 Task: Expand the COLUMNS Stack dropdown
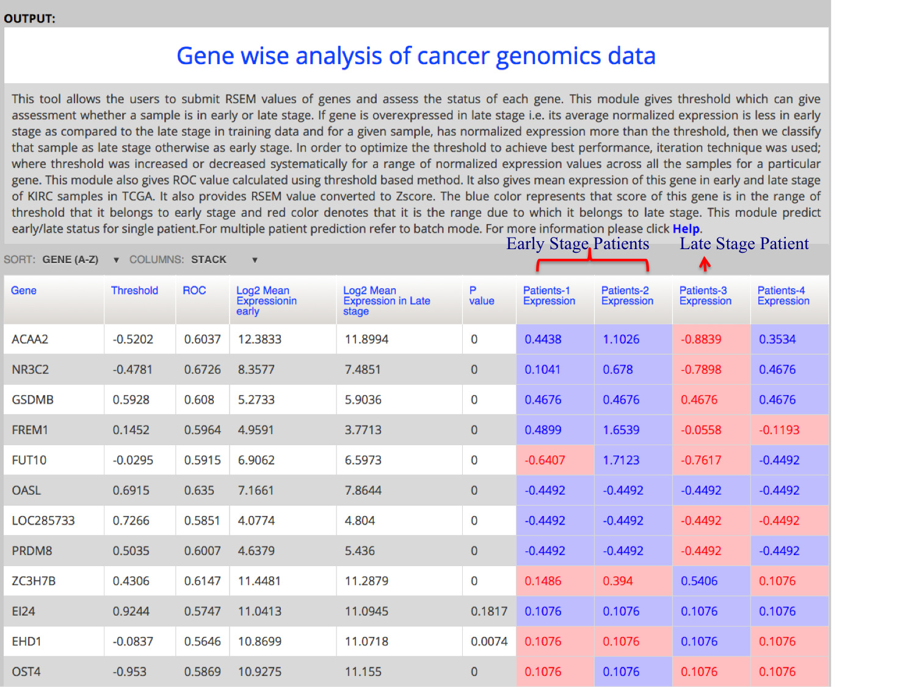coord(223,260)
